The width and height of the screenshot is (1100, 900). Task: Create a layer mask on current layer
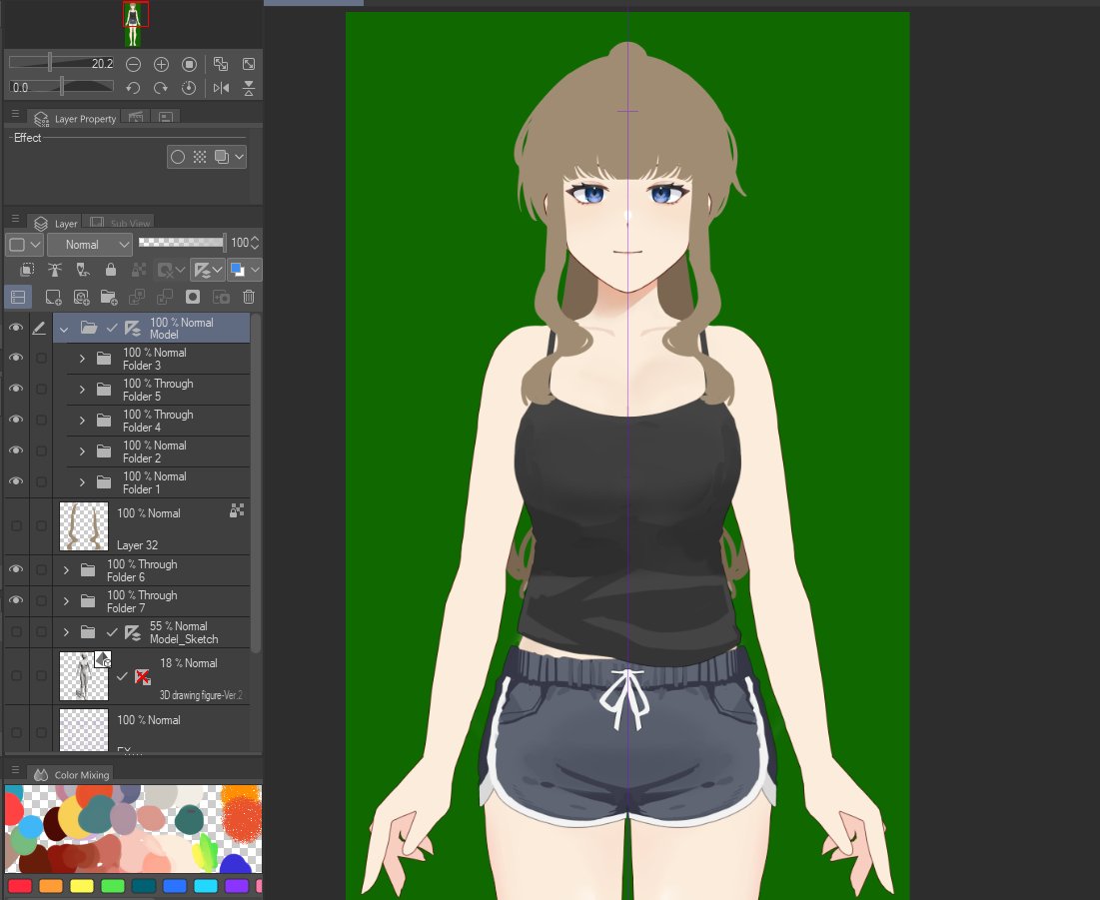coord(193,297)
